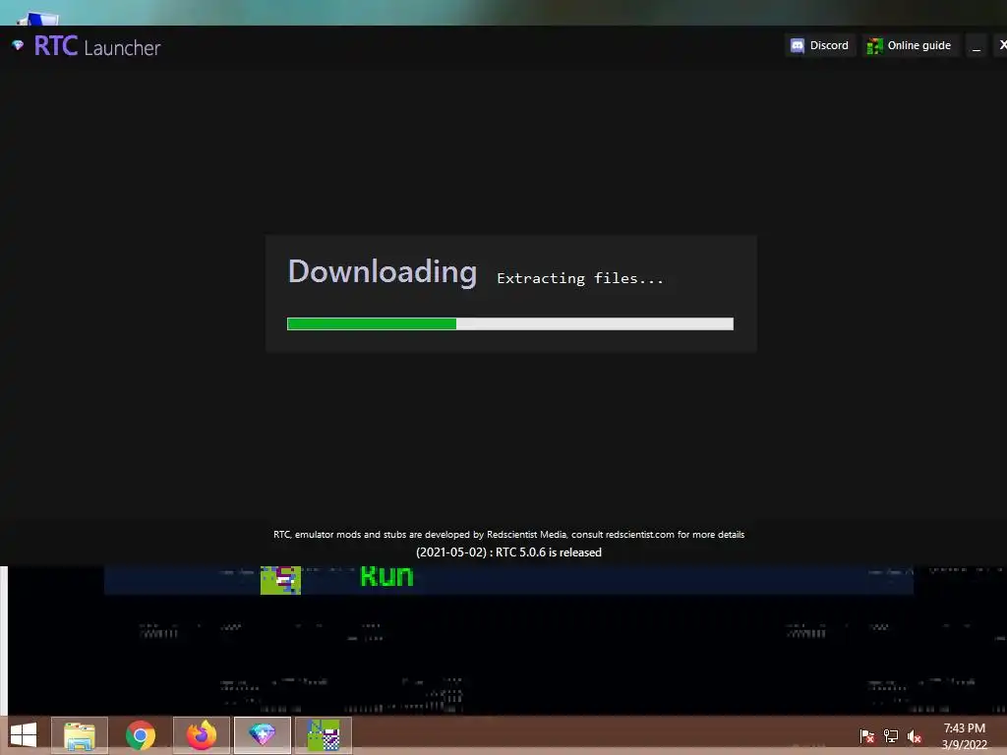Click the glitched green taskbar icon

pyautogui.click(x=323, y=735)
